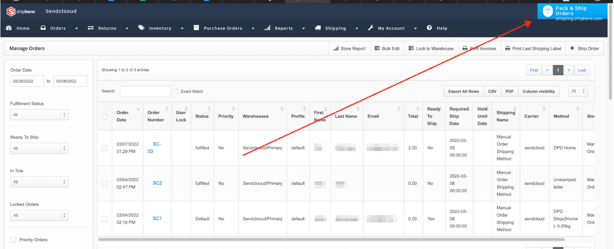Click the Column visibility button
Viewport: 614px width, 249px height.
(539, 91)
